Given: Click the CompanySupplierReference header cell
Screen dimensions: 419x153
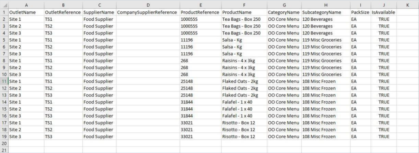Looking at the screenshot, I should click(x=148, y=12).
